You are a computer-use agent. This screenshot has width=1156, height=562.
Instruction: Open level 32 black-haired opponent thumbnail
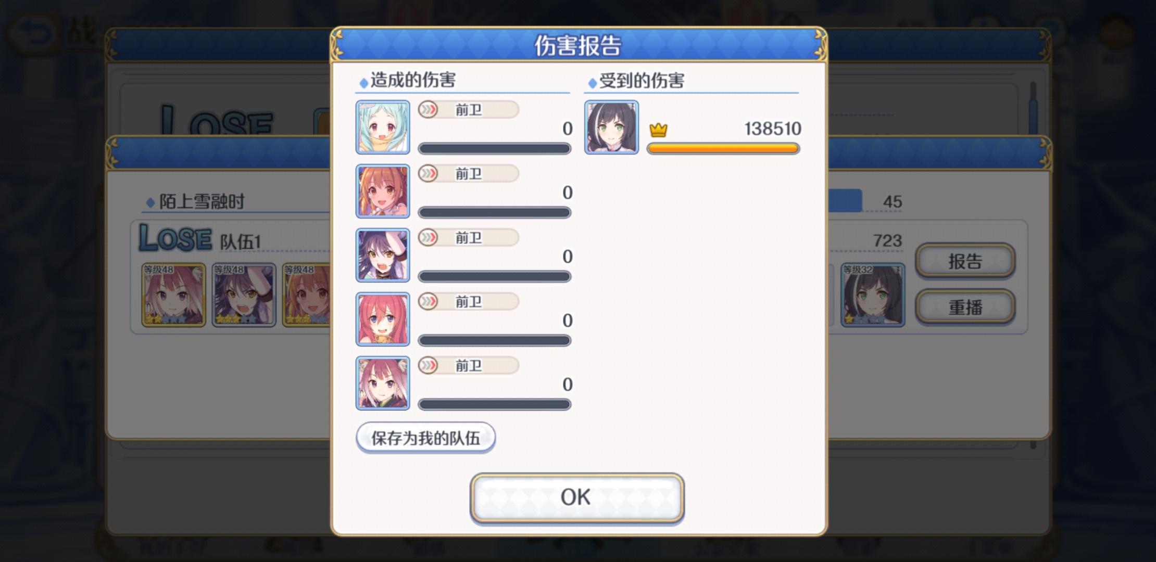(873, 295)
